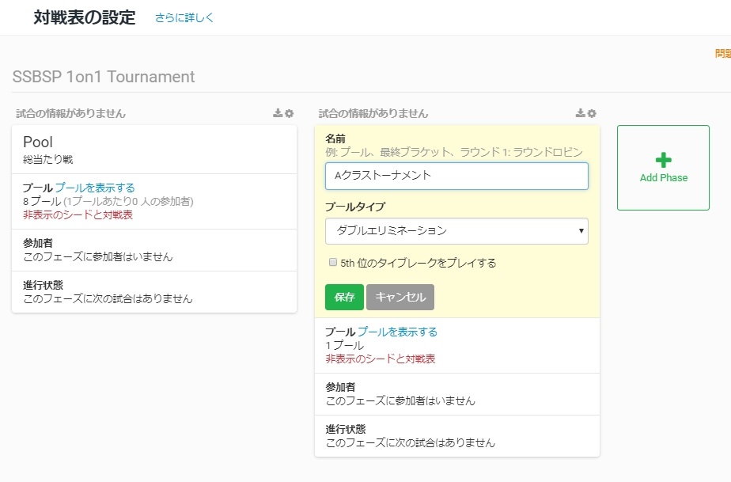Click the download icon above the Aクラストーナメント phase
Viewport: 731px width, 482px height.
[x=581, y=113]
